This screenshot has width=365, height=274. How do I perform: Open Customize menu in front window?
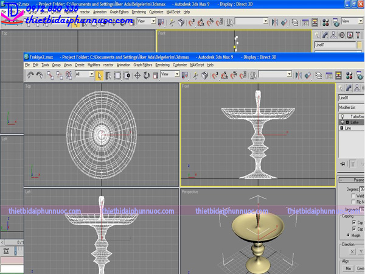coord(179,65)
